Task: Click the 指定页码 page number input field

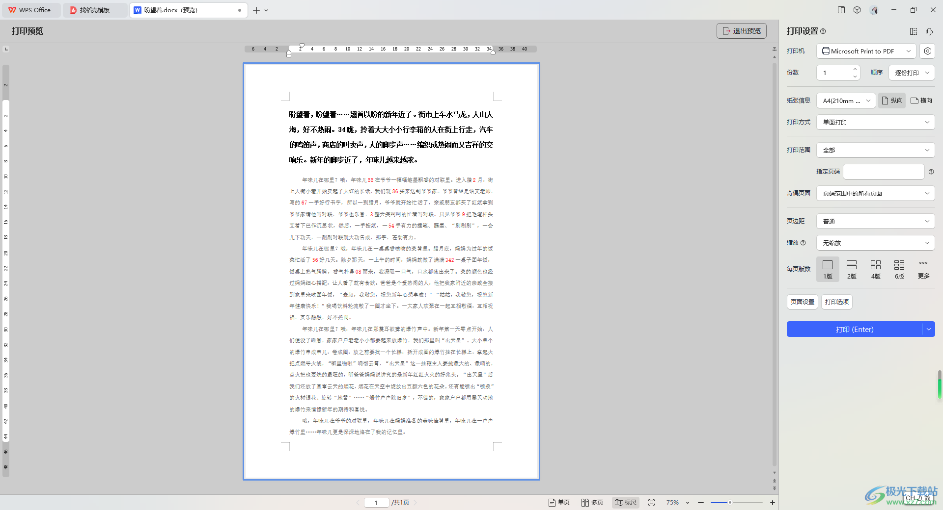Action: point(884,172)
